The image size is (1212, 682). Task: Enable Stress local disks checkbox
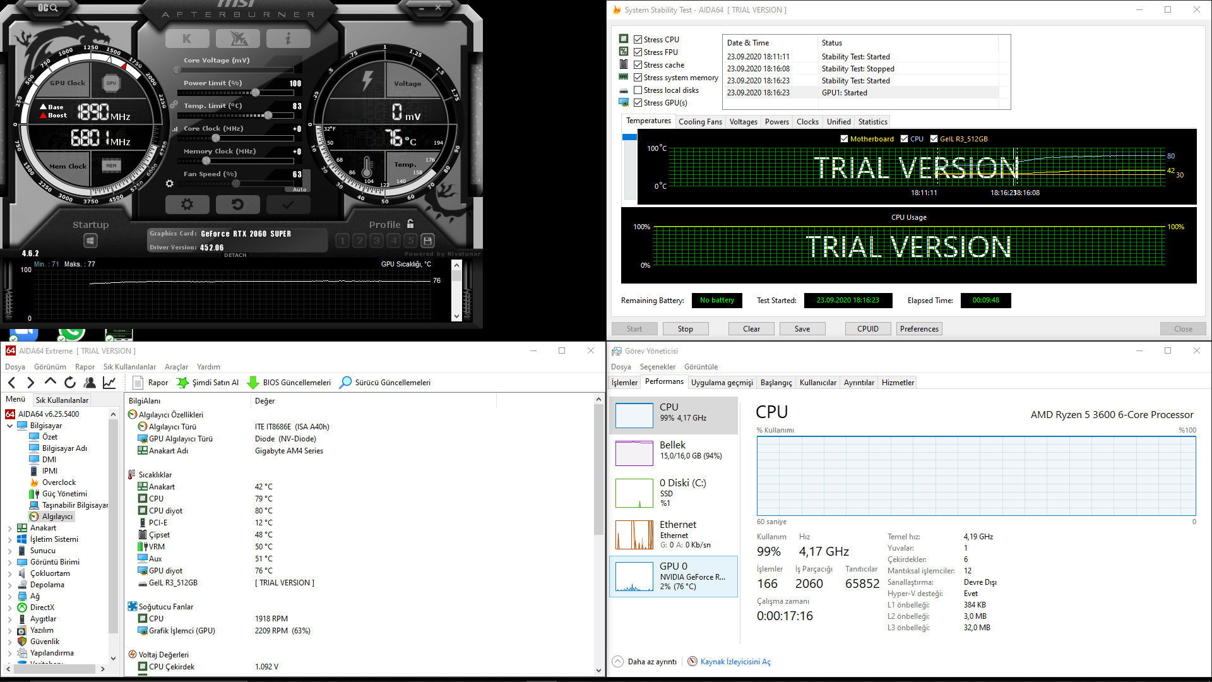point(638,90)
